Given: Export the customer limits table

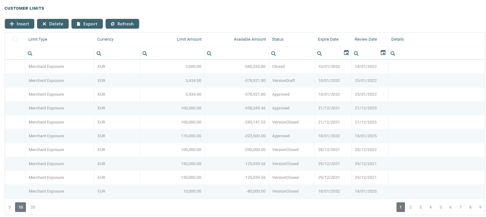Looking at the screenshot, I should click(87, 24).
